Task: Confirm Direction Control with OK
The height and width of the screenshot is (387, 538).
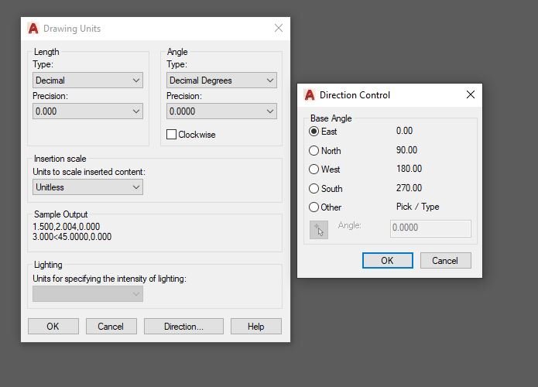Action: click(388, 260)
